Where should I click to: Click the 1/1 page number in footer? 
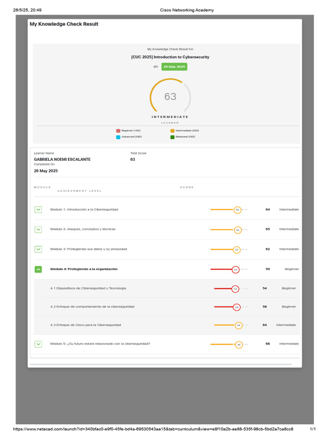pos(313,429)
